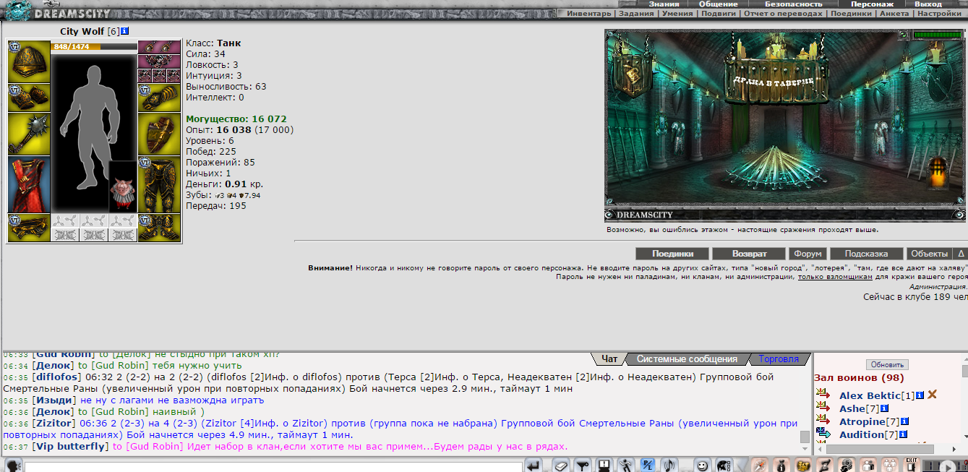This screenshot has height=472, width=968.
Task: Click the eraser clear chat icon
Action: [x=561, y=465]
